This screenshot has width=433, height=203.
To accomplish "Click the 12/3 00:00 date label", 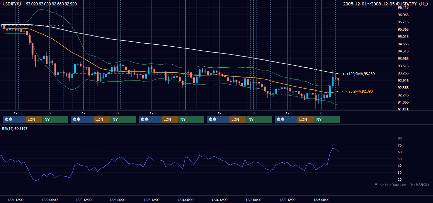I will pos(118,200).
